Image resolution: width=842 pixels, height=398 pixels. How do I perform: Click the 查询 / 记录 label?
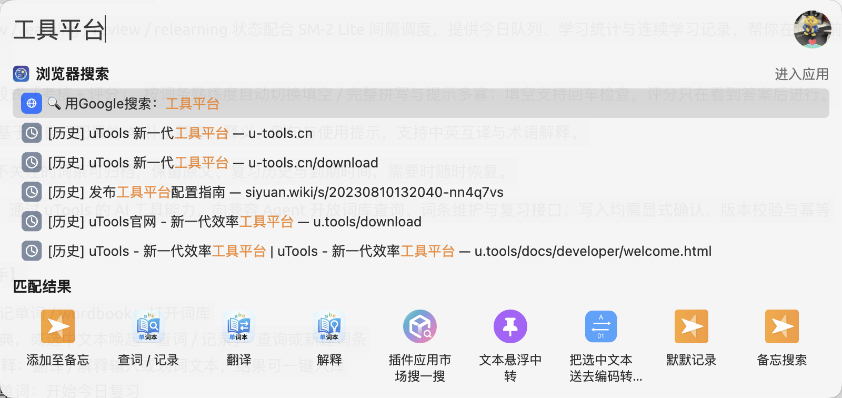click(x=148, y=360)
